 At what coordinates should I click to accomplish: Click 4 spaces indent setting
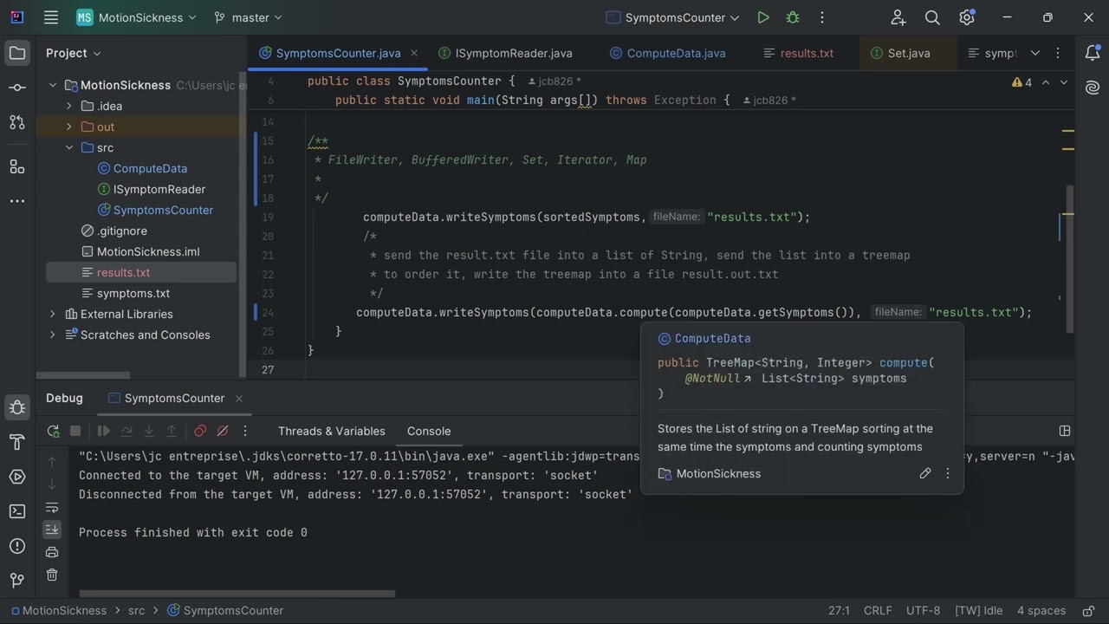[1041, 610]
